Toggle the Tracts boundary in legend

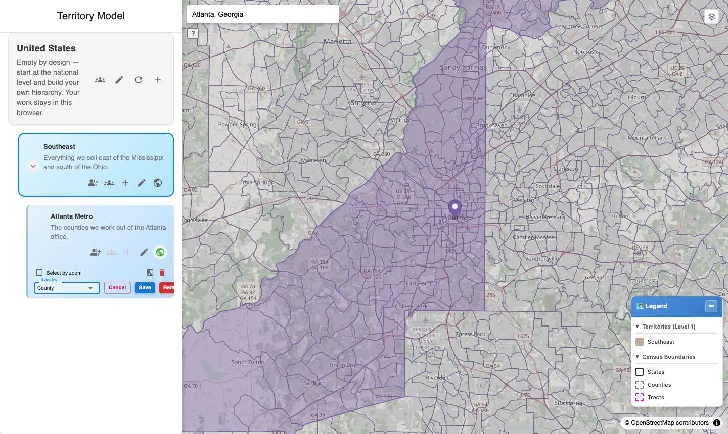pyautogui.click(x=640, y=397)
